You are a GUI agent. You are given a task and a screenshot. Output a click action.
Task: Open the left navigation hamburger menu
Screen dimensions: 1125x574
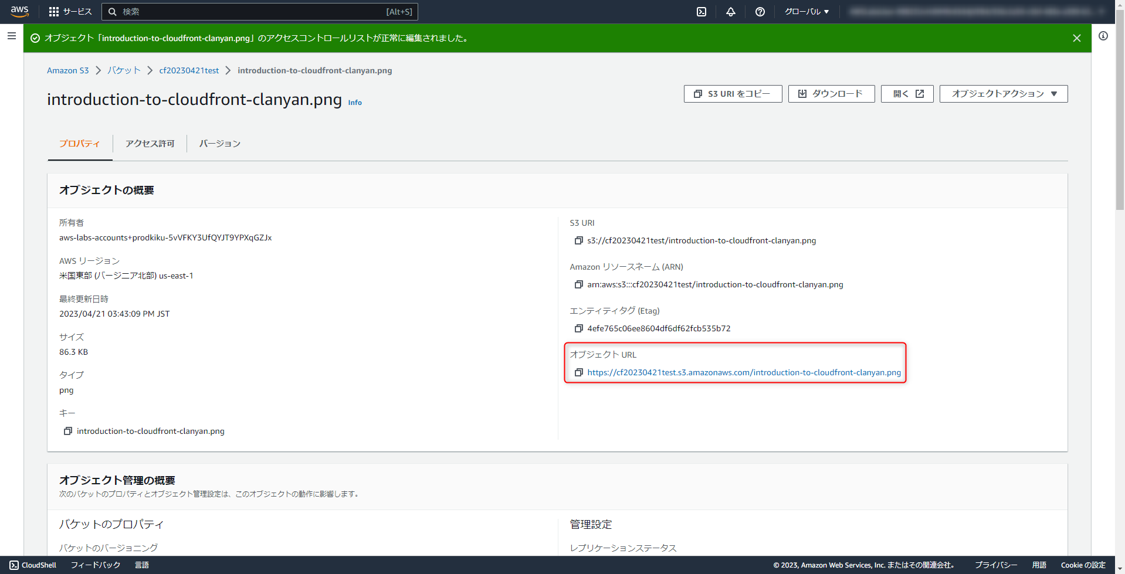click(11, 36)
